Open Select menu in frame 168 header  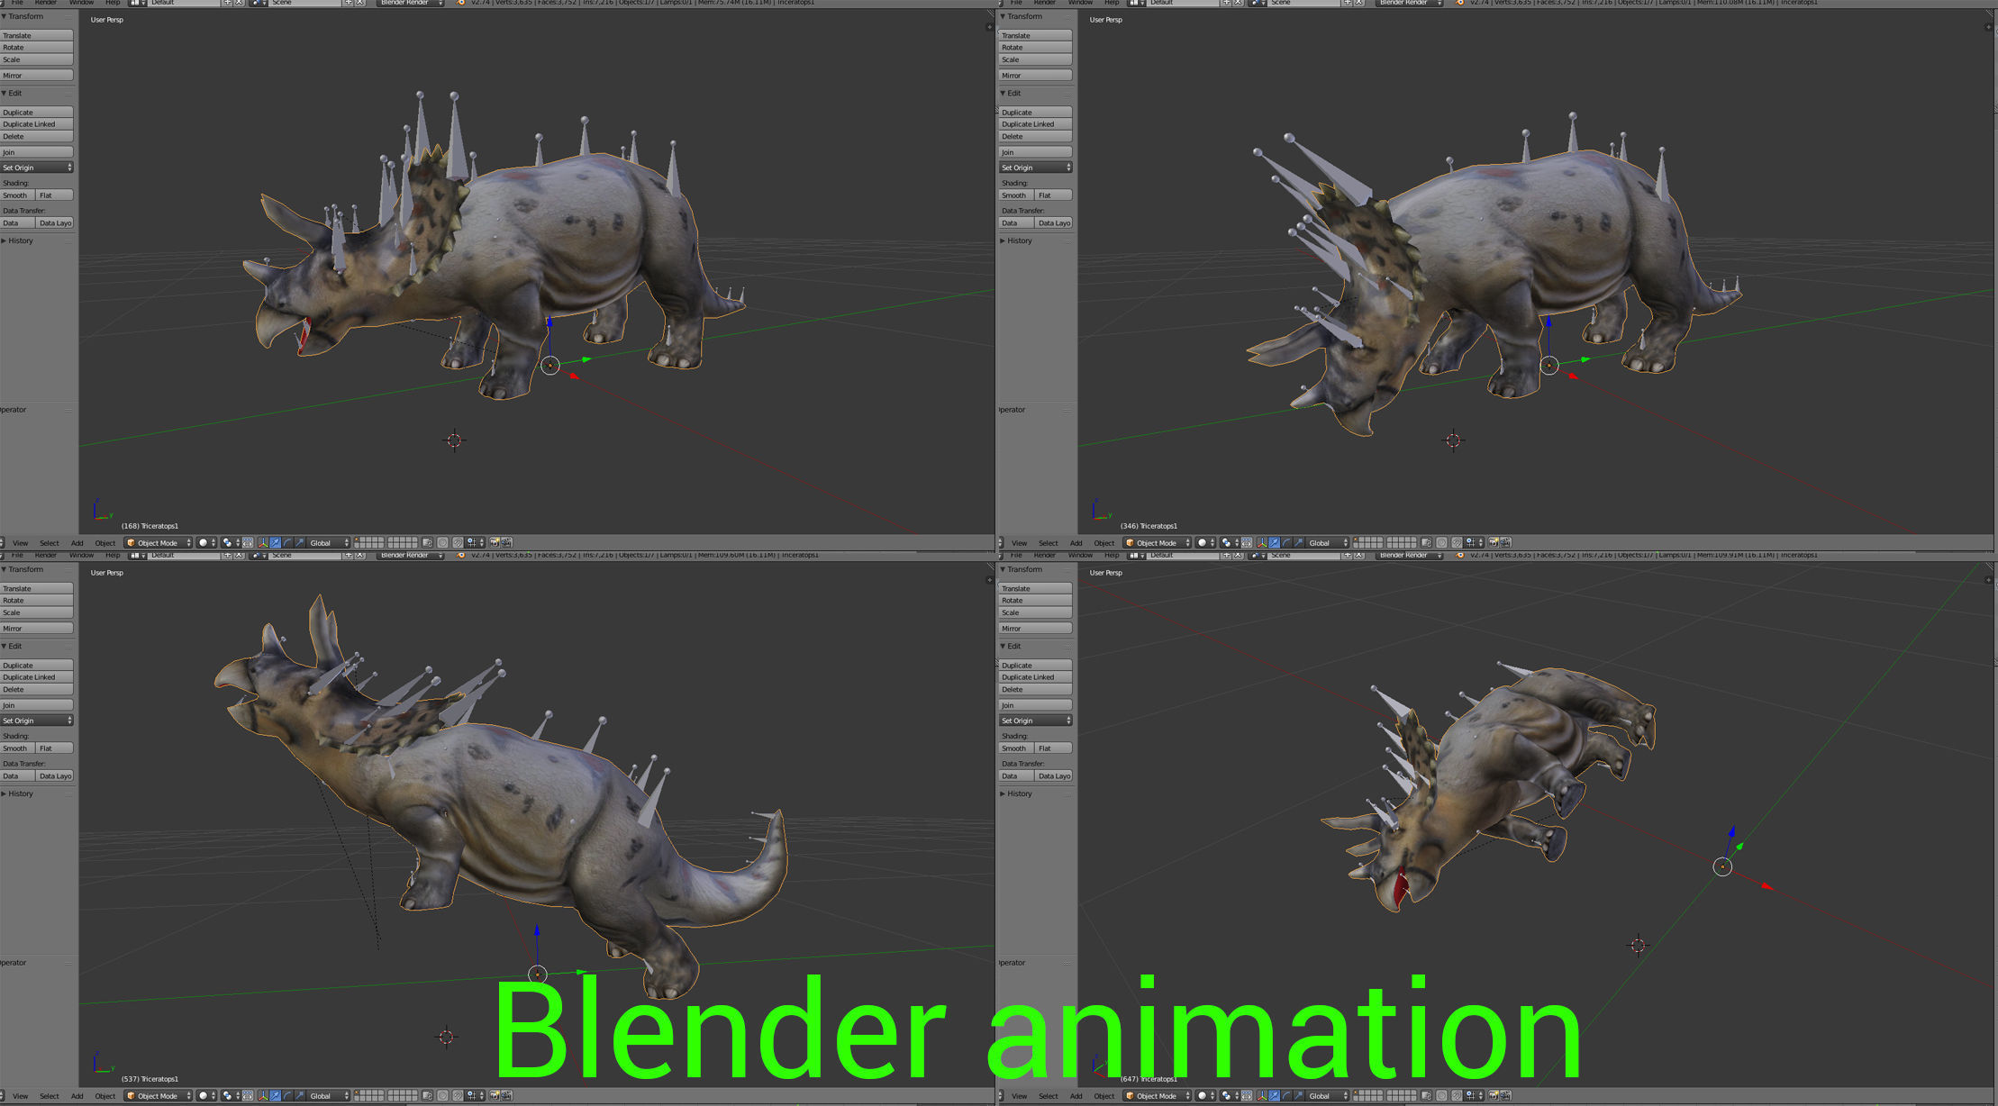[x=50, y=542]
